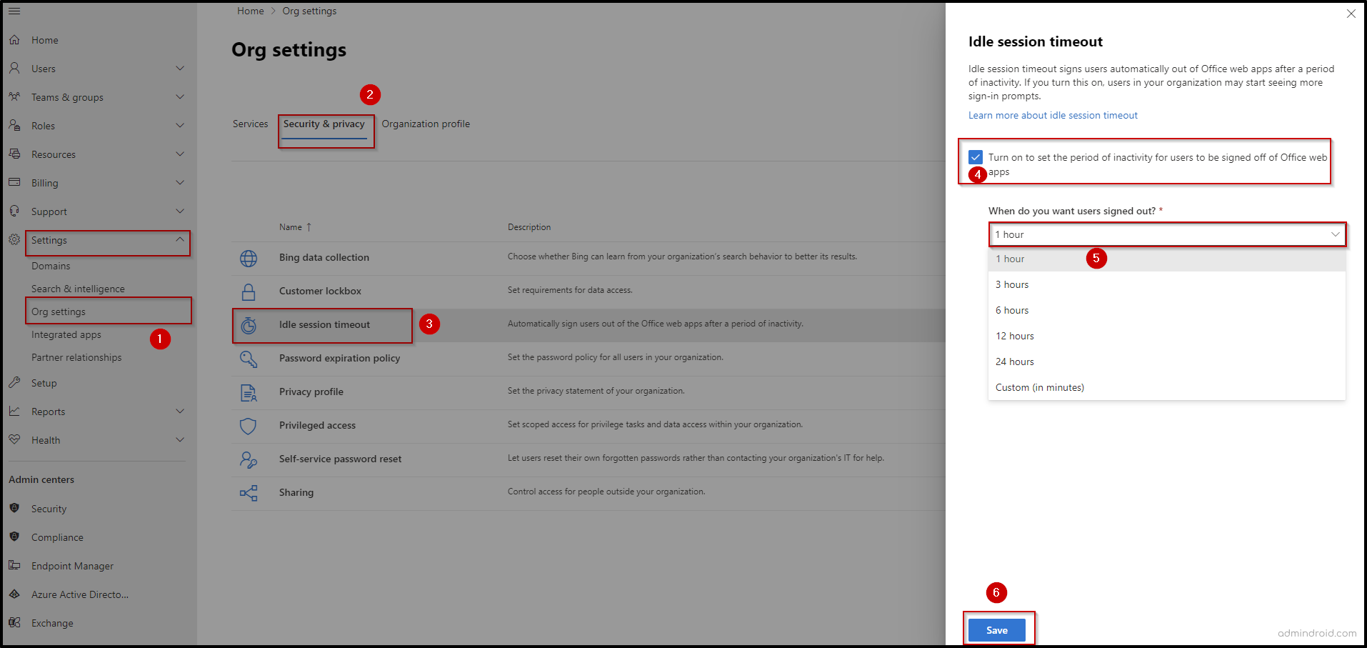Expand the Resources section chevron
Viewport: 1367px width, 648px height.
tap(180, 154)
